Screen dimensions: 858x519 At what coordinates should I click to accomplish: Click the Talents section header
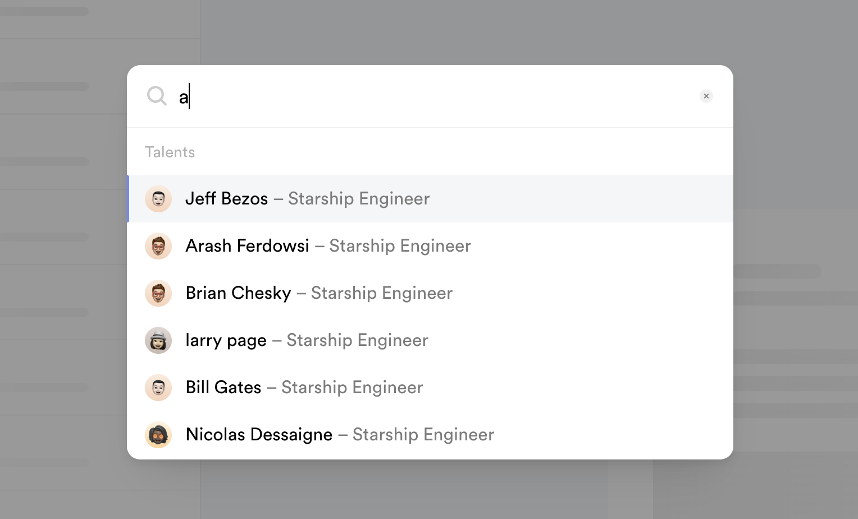[170, 152]
